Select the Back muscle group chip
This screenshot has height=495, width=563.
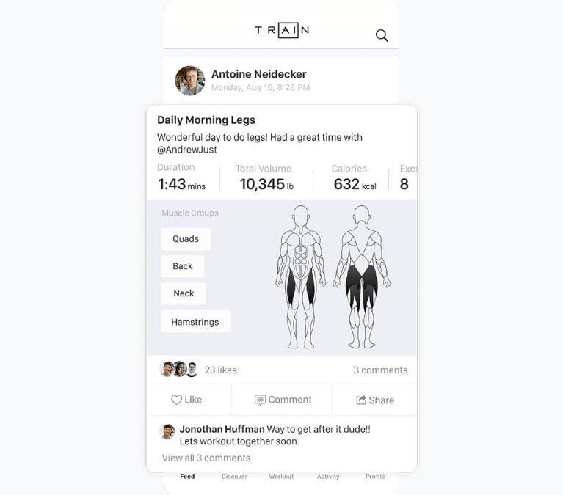(x=183, y=266)
